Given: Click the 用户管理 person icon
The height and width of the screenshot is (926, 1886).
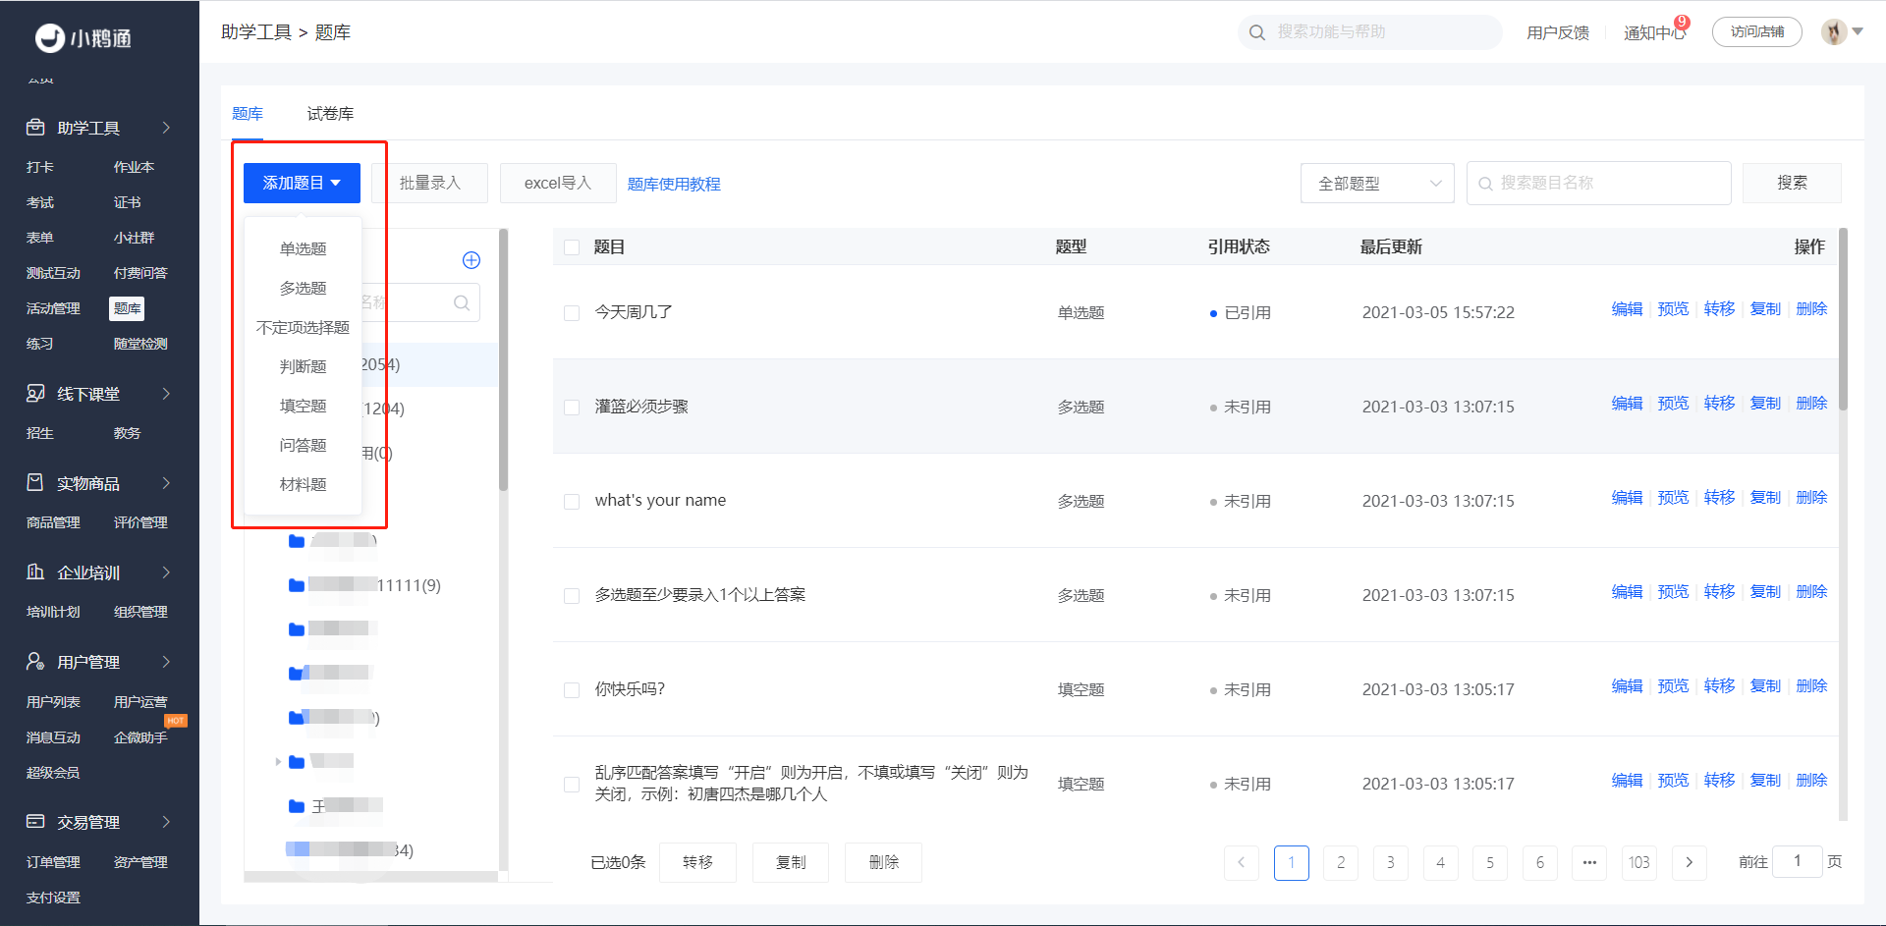Looking at the screenshot, I should point(35,662).
